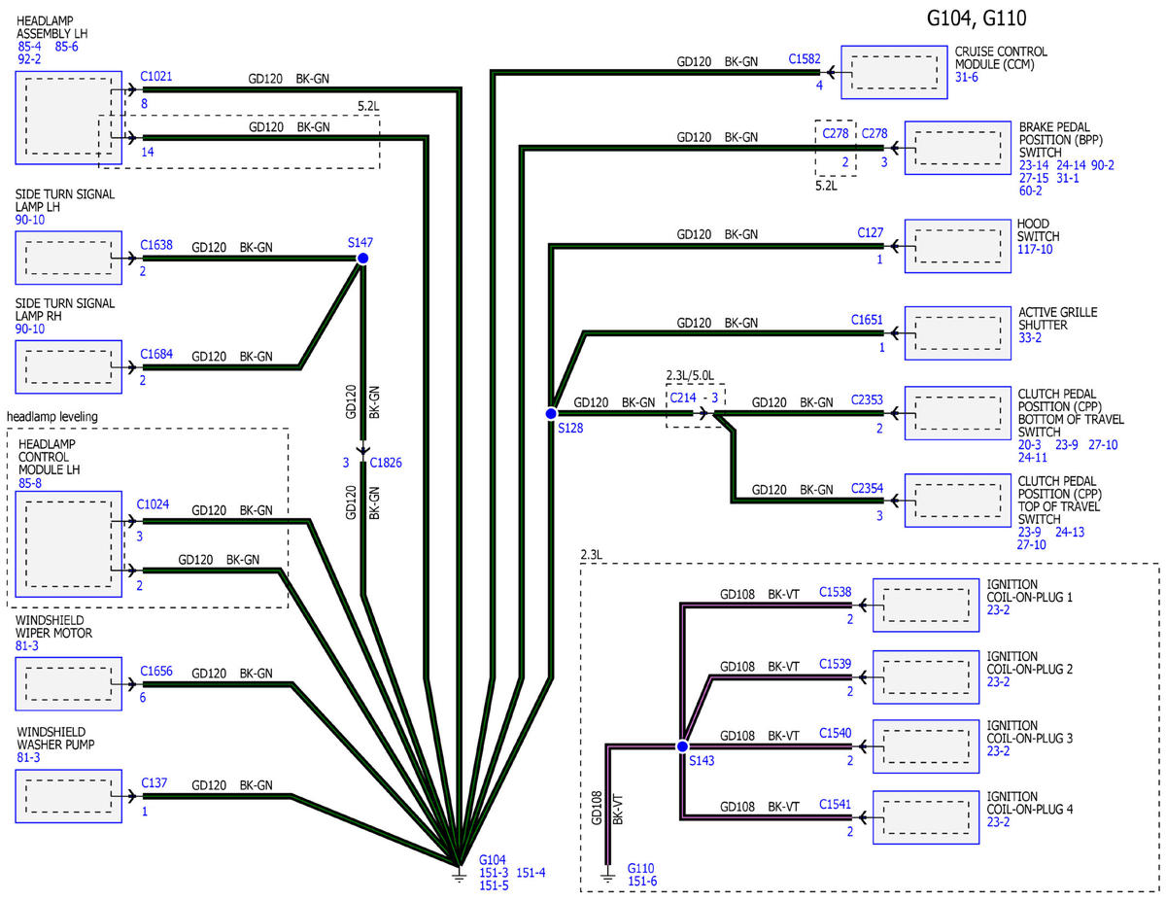Select the C214 - 3 connector label
This screenshot has width=1166, height=901.
coord(694,399)
